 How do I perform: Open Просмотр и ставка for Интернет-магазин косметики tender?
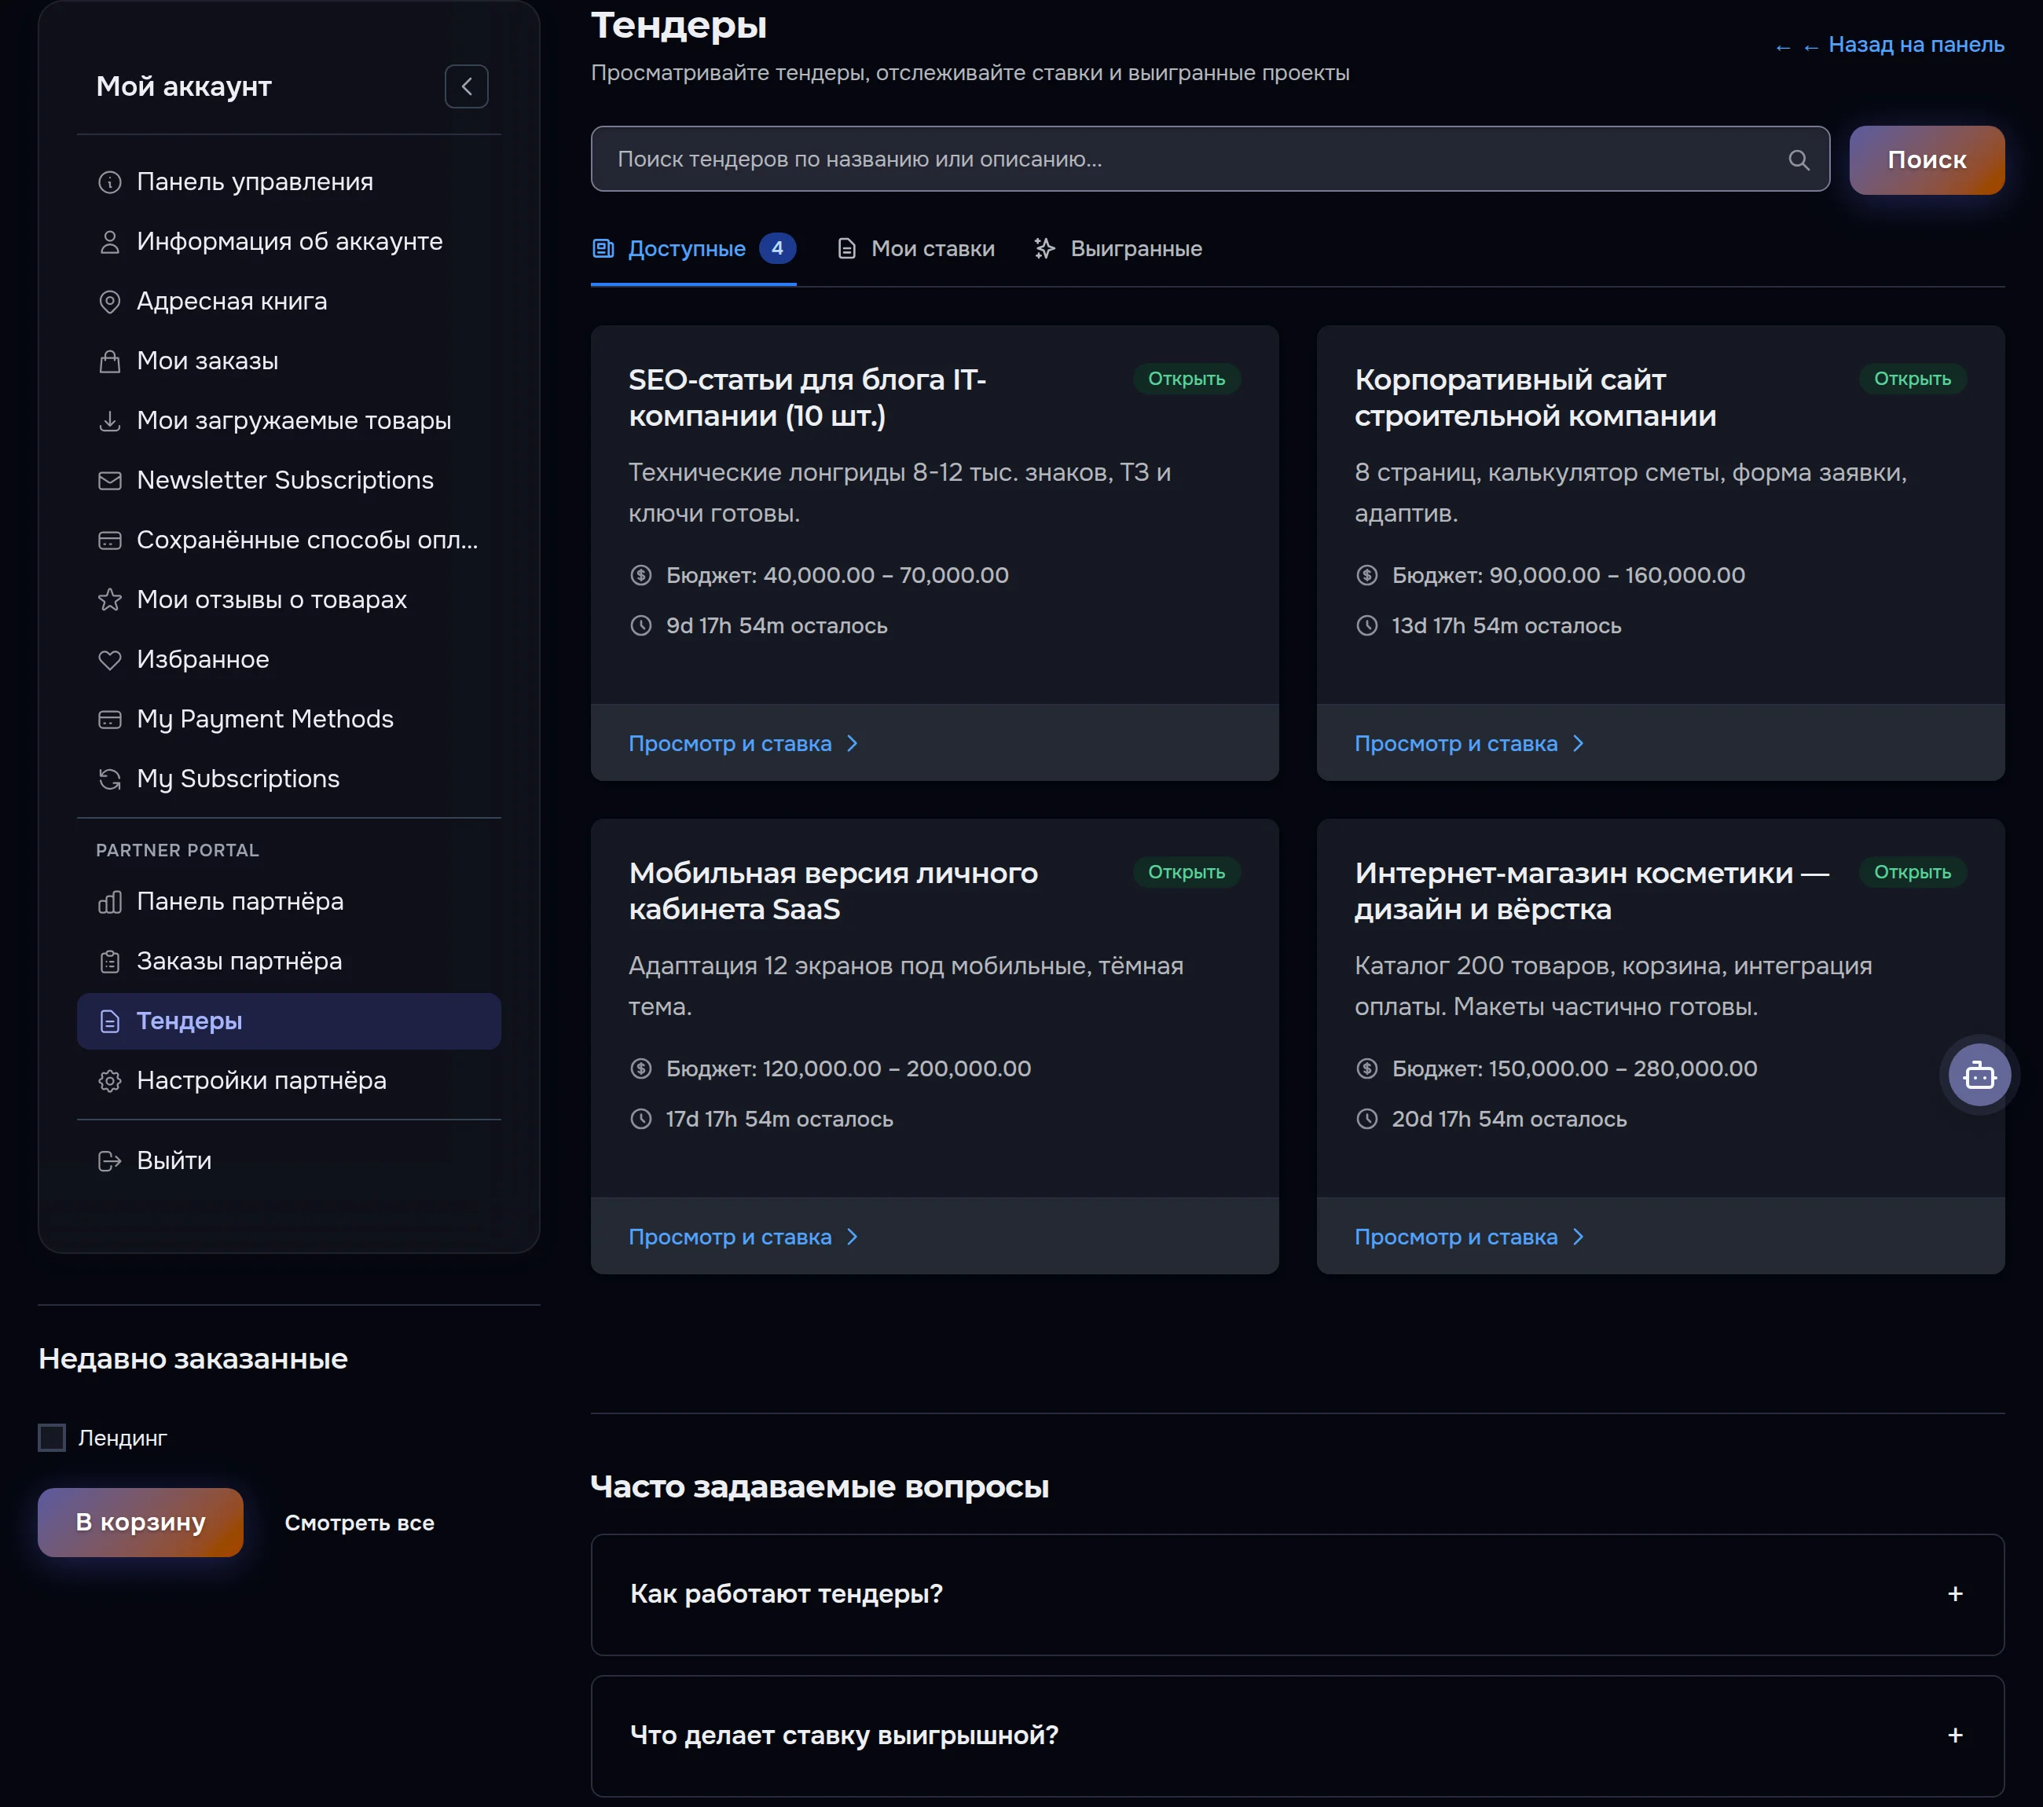[1469, 1237]
